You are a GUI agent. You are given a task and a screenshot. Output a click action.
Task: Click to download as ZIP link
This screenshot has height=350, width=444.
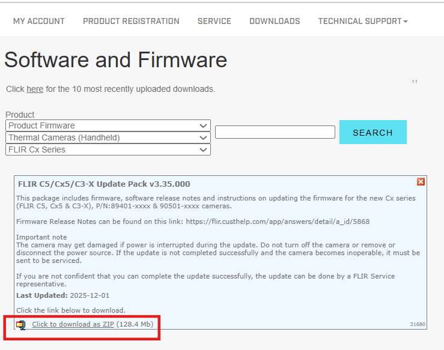tap(73, 324)
